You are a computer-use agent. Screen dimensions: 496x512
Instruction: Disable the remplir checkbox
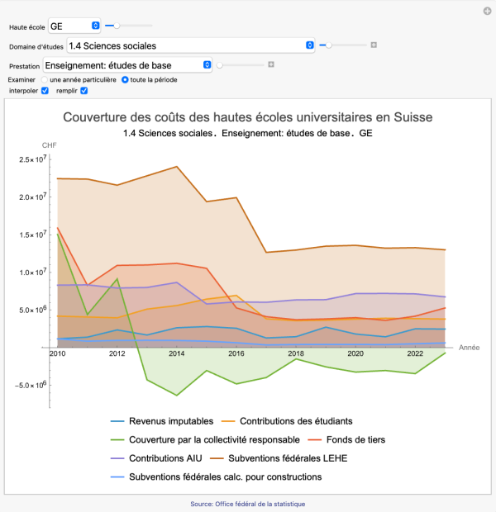[83, 90]
